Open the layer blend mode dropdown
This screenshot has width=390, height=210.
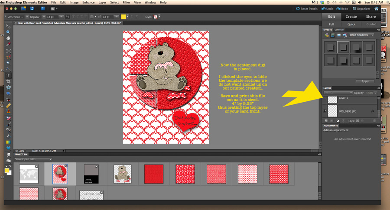[x=338, y=93]
